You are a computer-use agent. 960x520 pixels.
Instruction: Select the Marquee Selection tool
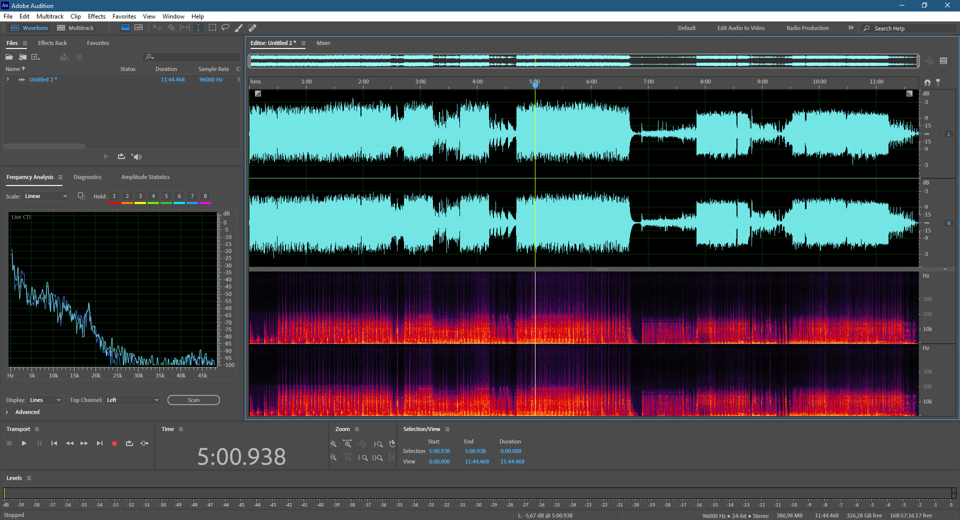click(212, 28)
